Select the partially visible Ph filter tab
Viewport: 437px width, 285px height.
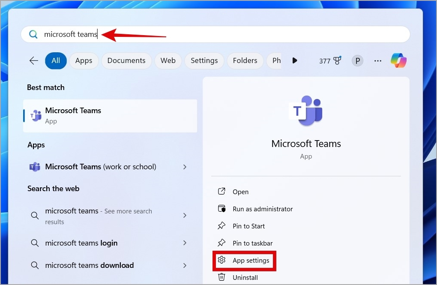coord(274,60)
